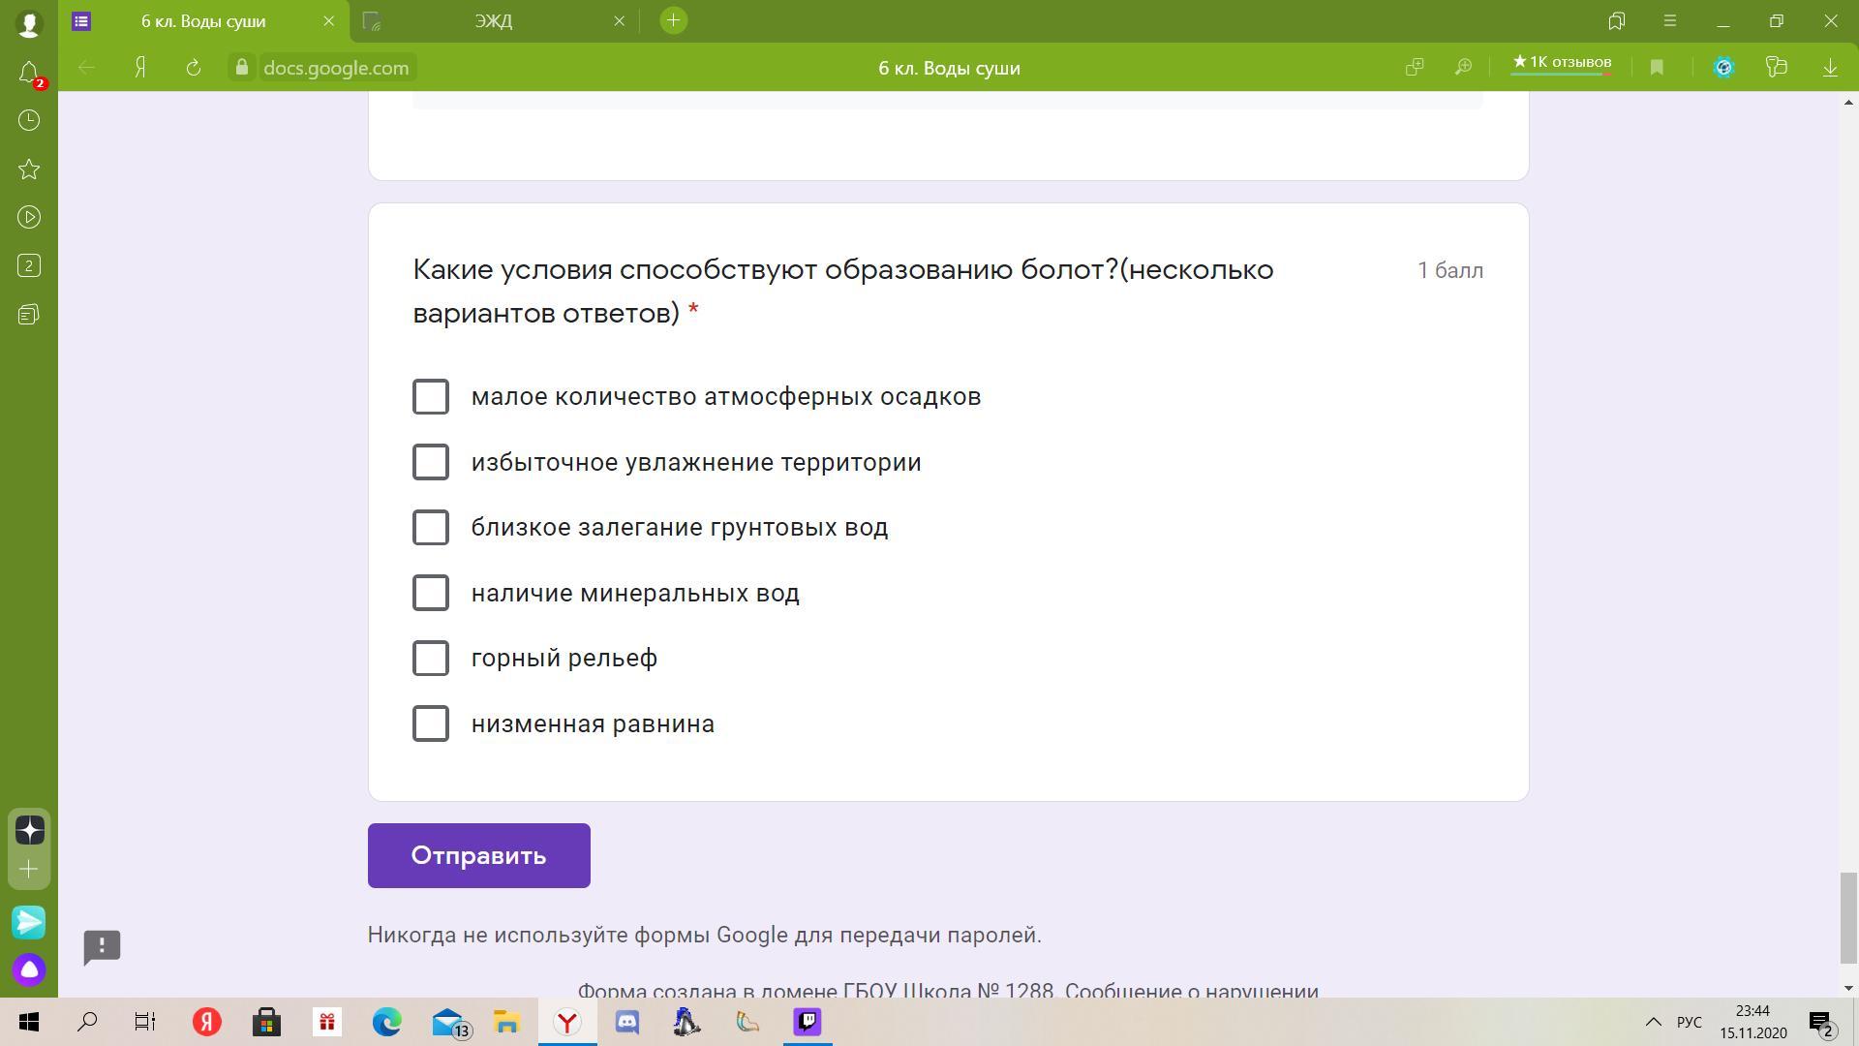Open bookmarks star in sidebar

click(29, 169)
